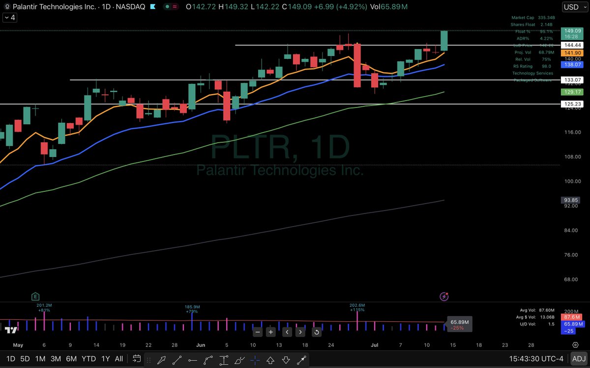The width and height of the screenshot is (590, 368).
Task: Click the Shares Float 2.14B value
Action: 547,25
